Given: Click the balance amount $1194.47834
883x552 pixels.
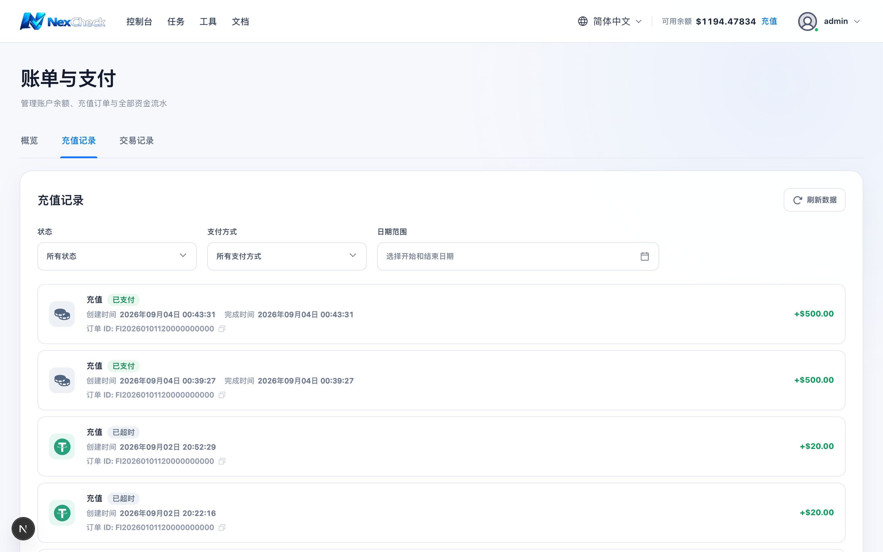Looking at the screenshot, I should pos(726,21).
